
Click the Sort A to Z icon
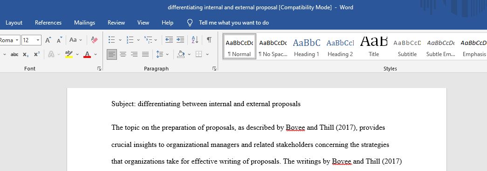pos(195,39)
